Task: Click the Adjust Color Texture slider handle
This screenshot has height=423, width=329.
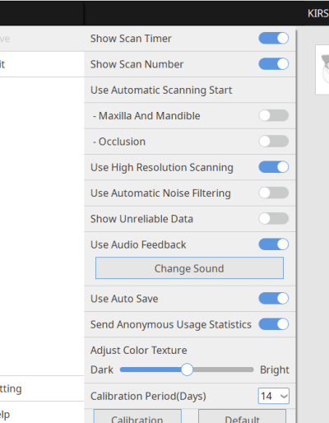Action: pos(187,370)
